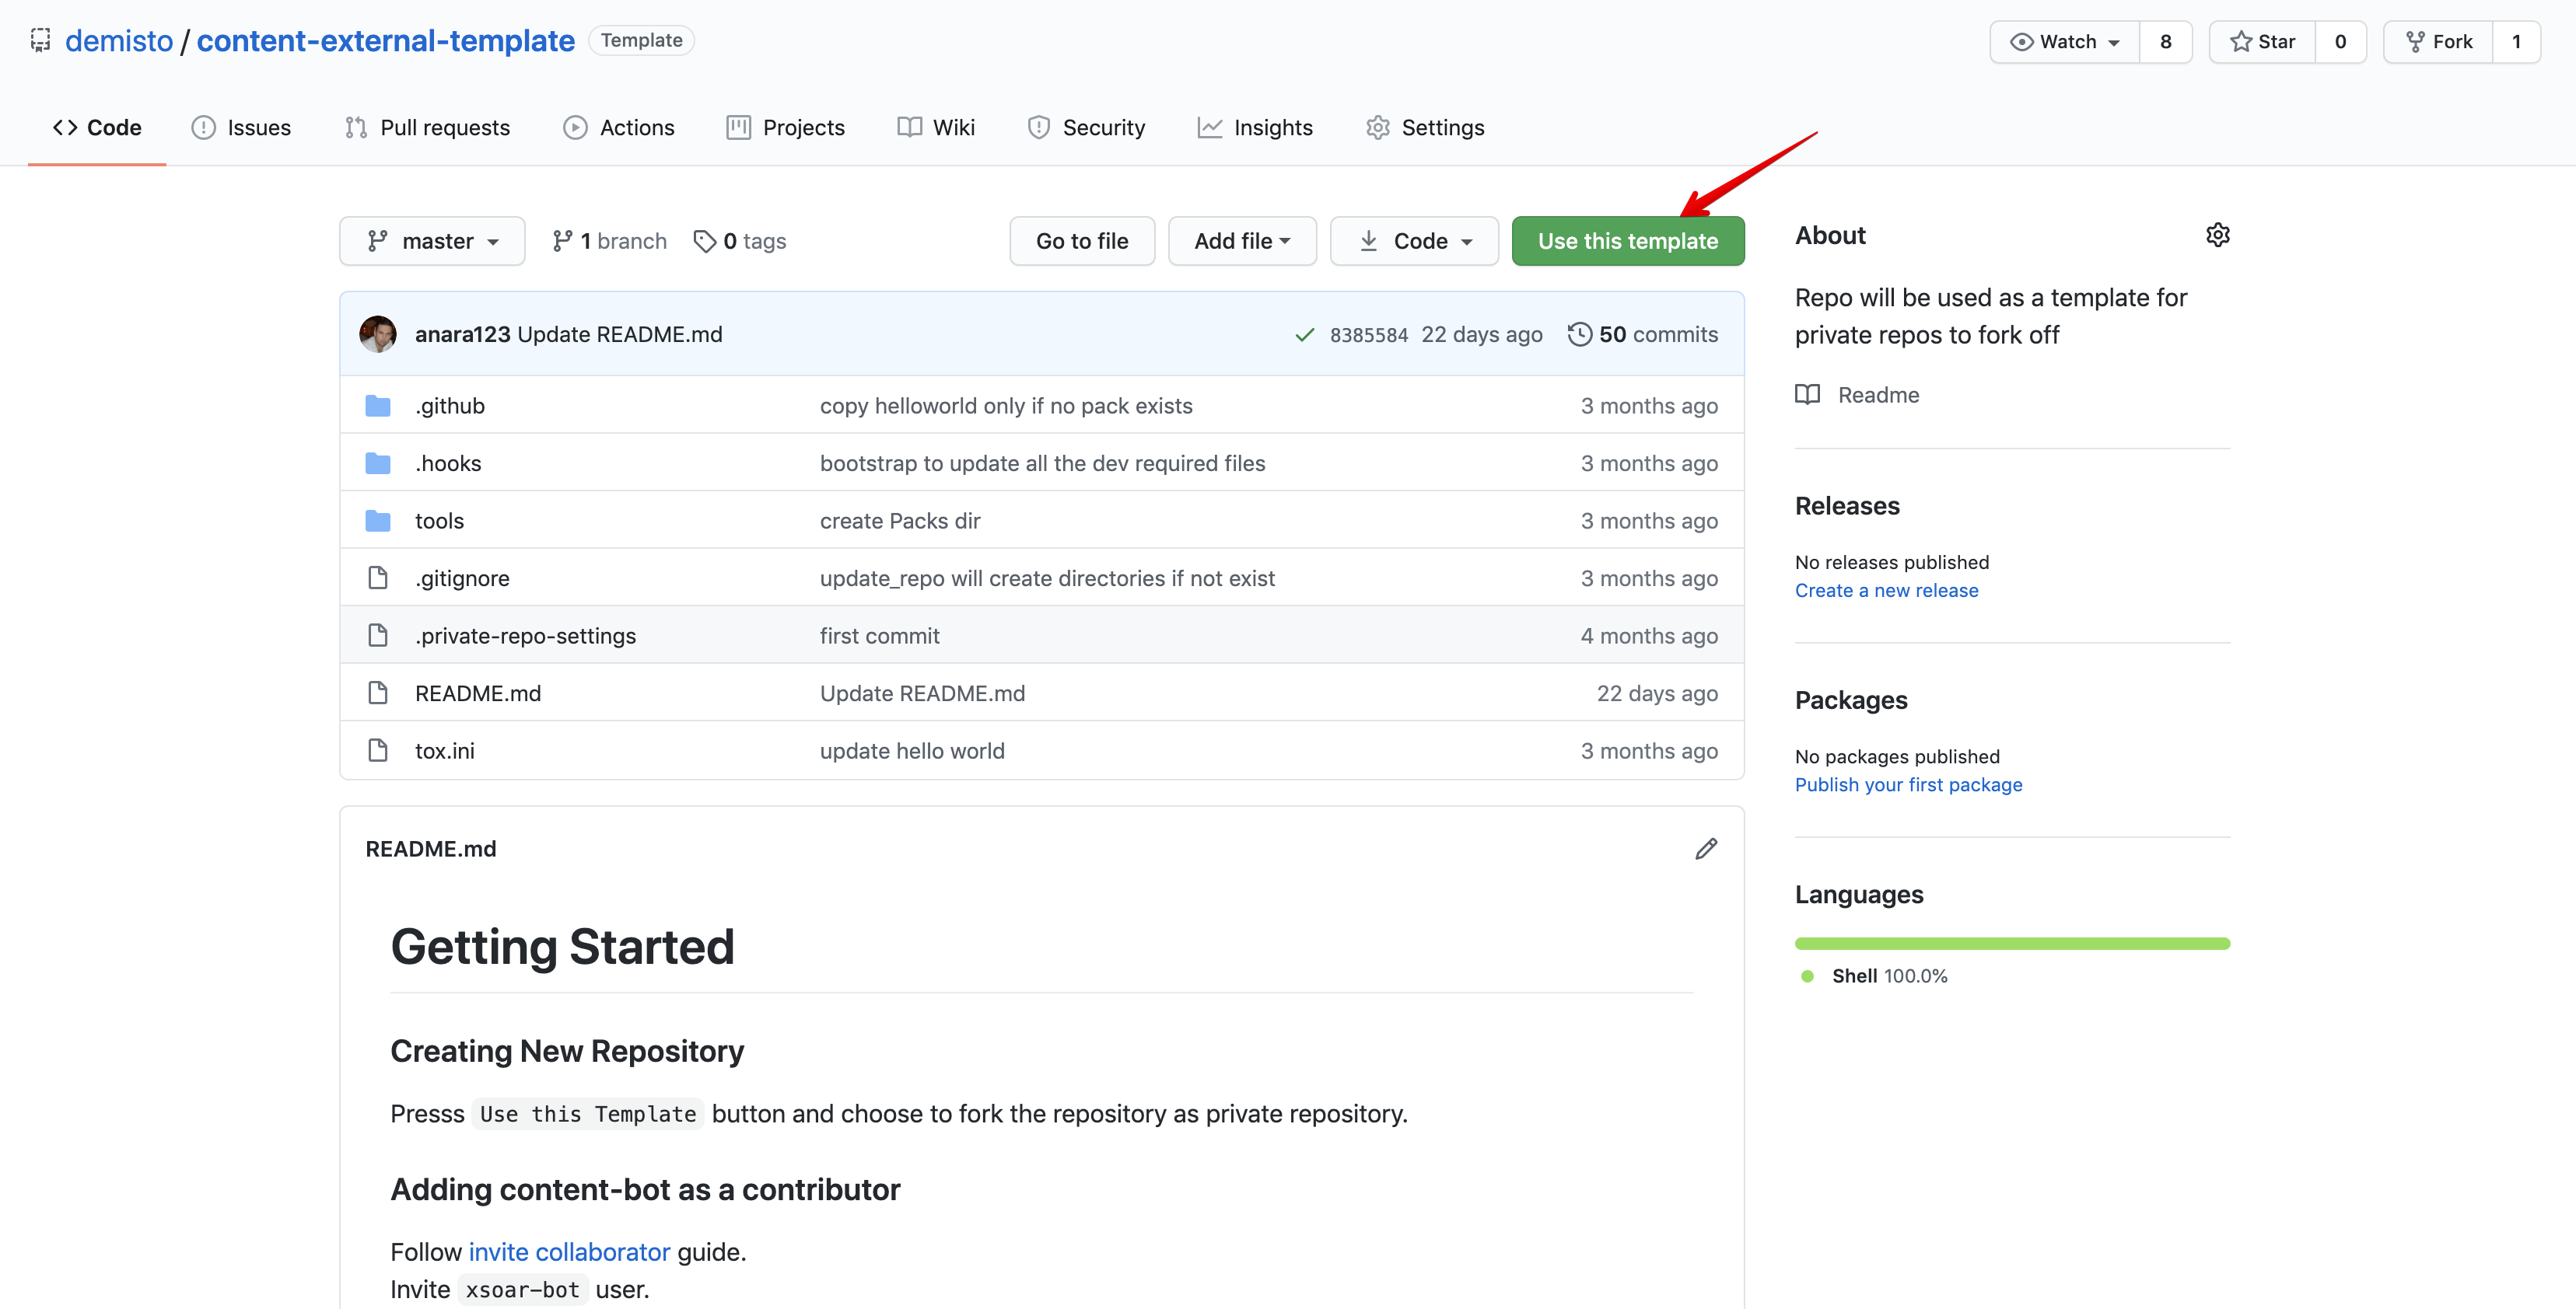Screen dimensions: 2576x1309
Task: Click Go to file button
Action: pos(1082,241)
